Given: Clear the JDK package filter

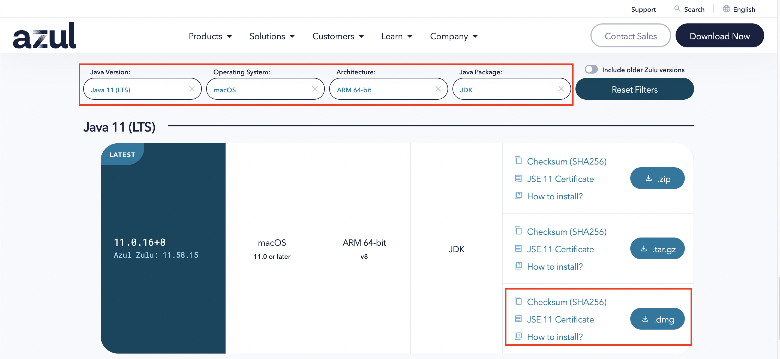Looking at the screenshot, I should tap(561, 89).
